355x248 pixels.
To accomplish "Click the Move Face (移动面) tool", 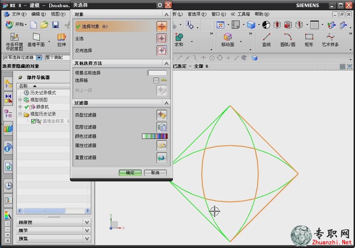I will point(228,40).
